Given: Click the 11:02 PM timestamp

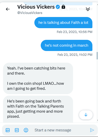Looking at the screenshot, I should click(75, 55).
